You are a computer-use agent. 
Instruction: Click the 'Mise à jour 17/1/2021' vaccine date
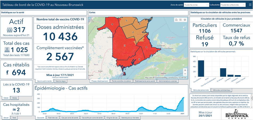(x=60, y=75)
